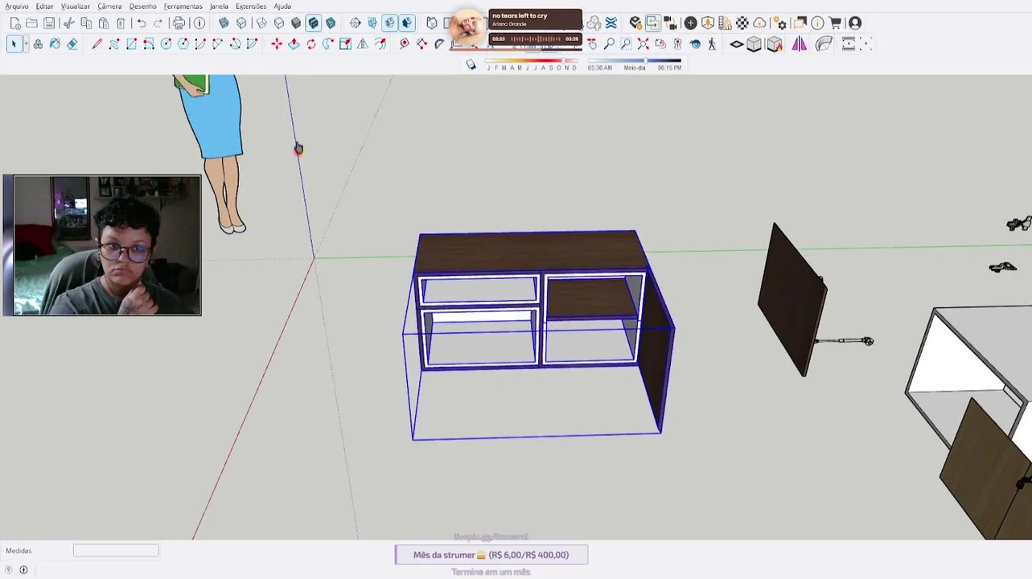This screenshot has width=1032, height=579.
Task: Print the model with printer icon
Action: (x=179, y=23)
